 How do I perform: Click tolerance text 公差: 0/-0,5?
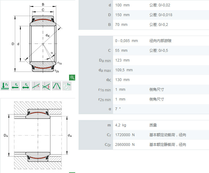(159, 51)
